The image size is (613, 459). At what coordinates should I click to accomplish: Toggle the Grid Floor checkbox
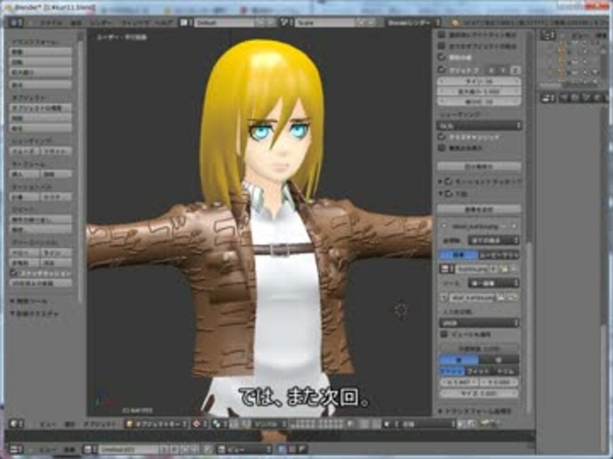point(442,70)
